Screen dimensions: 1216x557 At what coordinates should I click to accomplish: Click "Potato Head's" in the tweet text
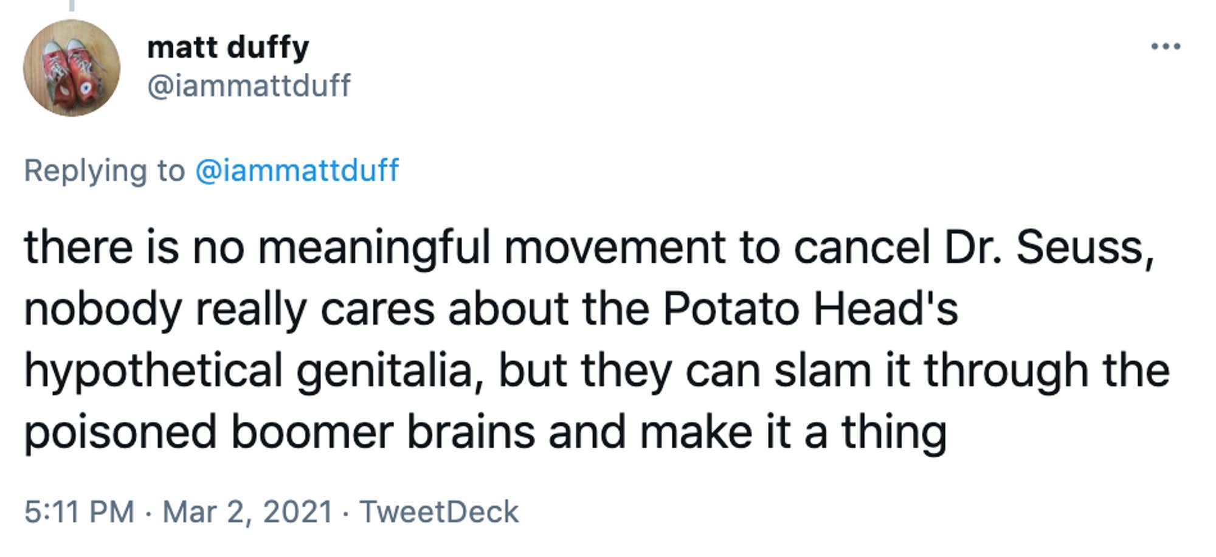coord(810,309)
